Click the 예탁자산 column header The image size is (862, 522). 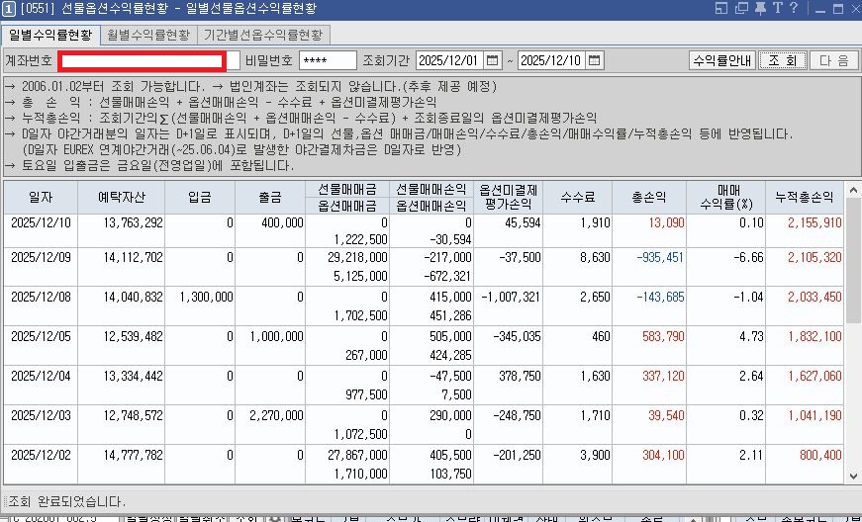121,197
